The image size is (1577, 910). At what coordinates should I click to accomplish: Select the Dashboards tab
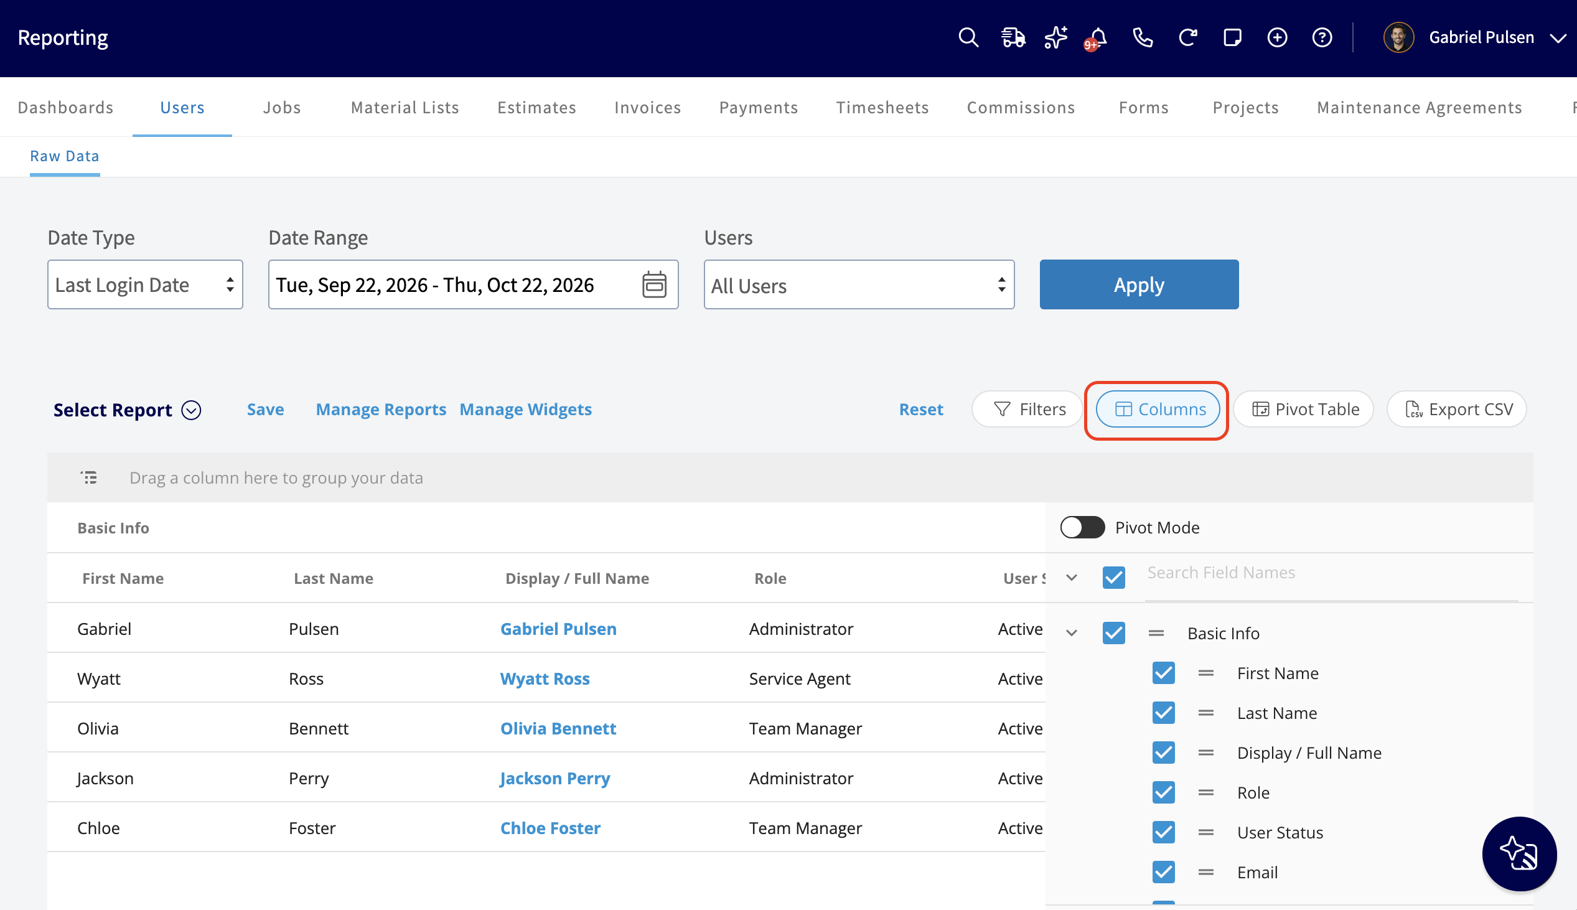pyautogui.click(x=65, y=108)
